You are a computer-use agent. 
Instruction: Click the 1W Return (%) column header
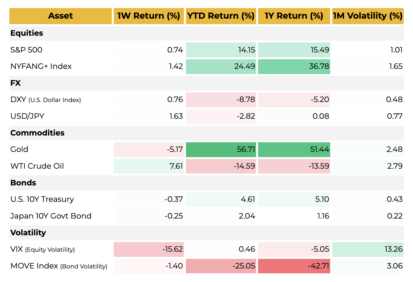(149, 16)
